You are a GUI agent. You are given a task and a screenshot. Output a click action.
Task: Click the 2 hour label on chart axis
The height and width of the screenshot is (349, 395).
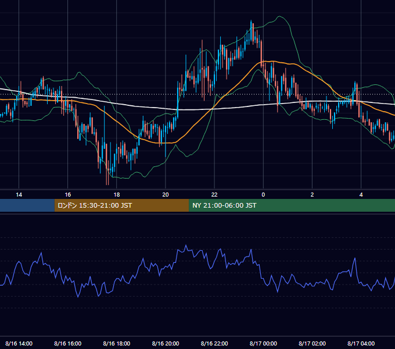[312, 195]
